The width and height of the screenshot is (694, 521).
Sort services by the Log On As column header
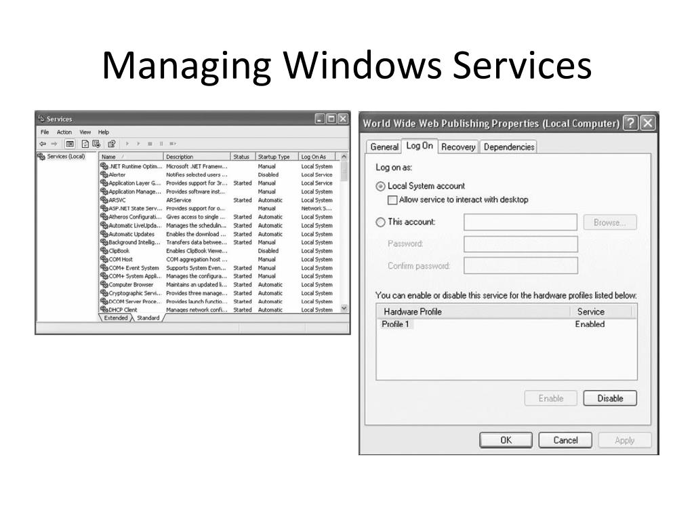[317, 157]
